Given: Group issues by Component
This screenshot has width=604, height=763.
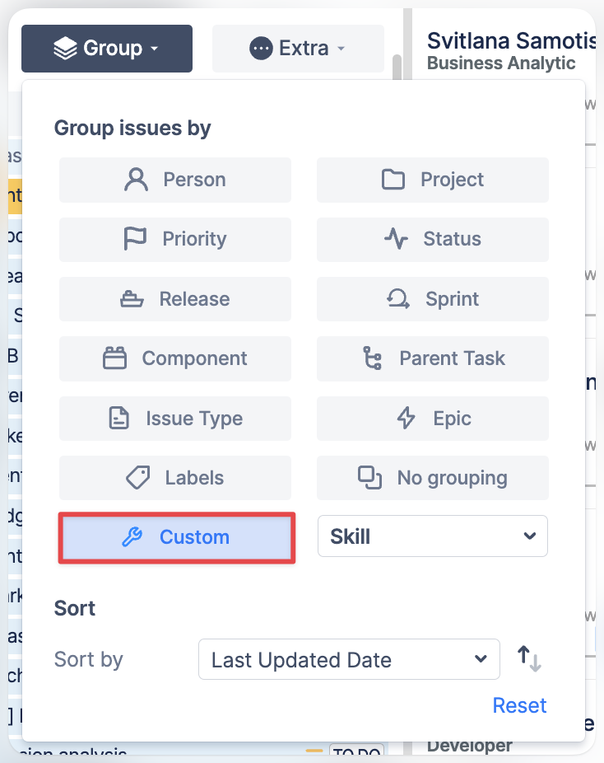Looking at the screenshot, I should tap(175, 358).
